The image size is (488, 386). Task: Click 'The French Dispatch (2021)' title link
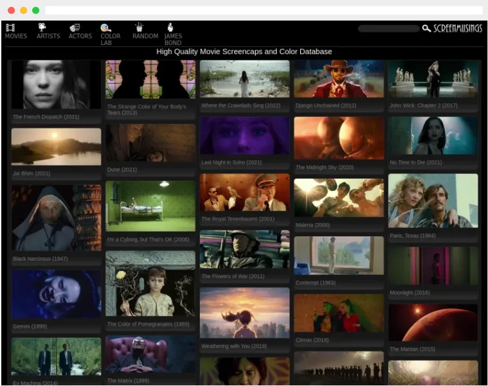tap(46, 117)
